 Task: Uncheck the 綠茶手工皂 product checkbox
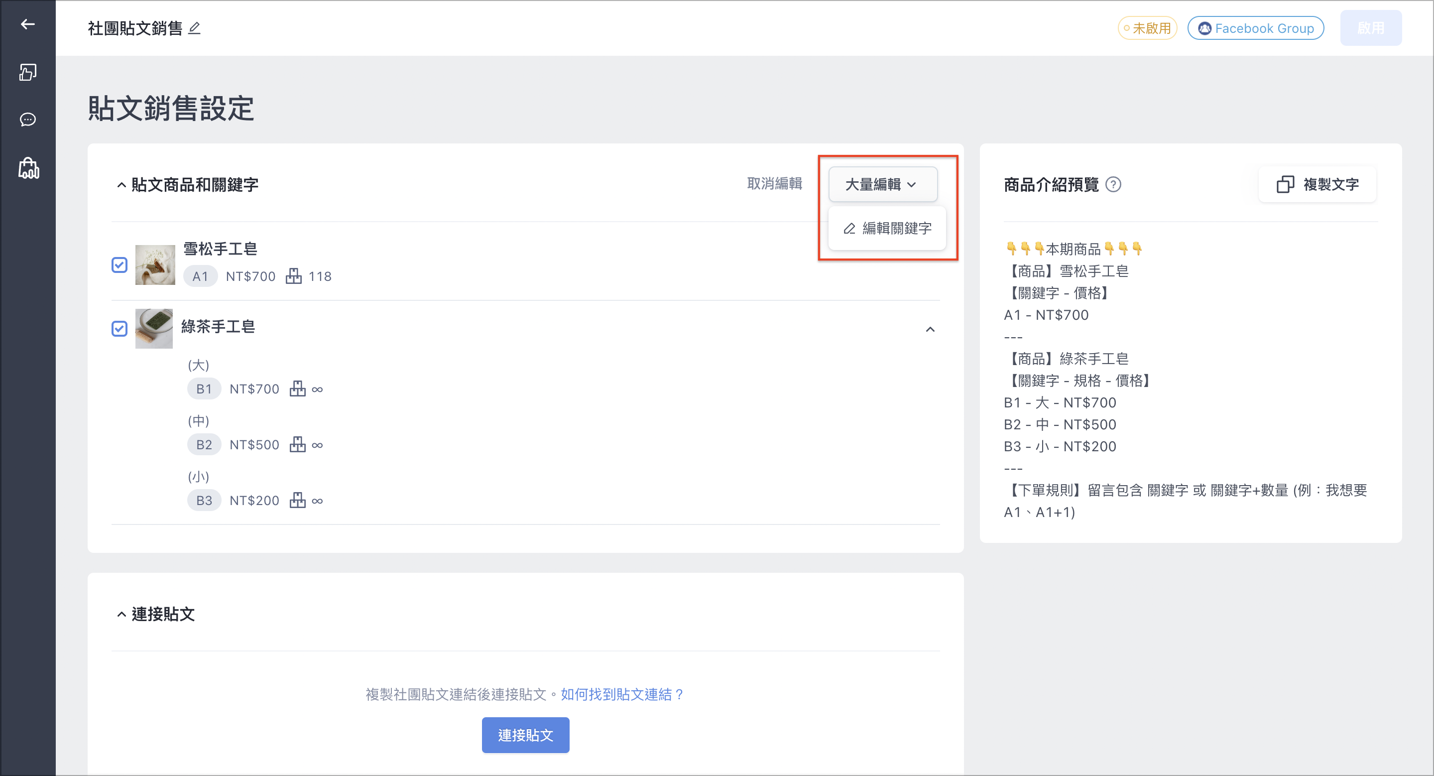coord(119,328)
